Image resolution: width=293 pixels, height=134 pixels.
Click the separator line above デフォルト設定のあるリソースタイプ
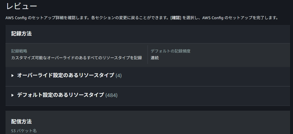pos(148,86)
